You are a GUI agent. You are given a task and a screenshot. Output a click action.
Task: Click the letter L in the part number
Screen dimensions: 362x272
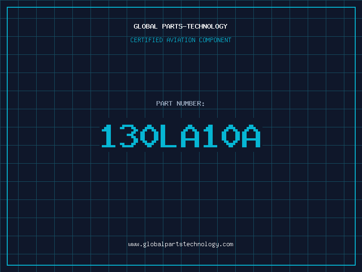(x=168, y=136)
